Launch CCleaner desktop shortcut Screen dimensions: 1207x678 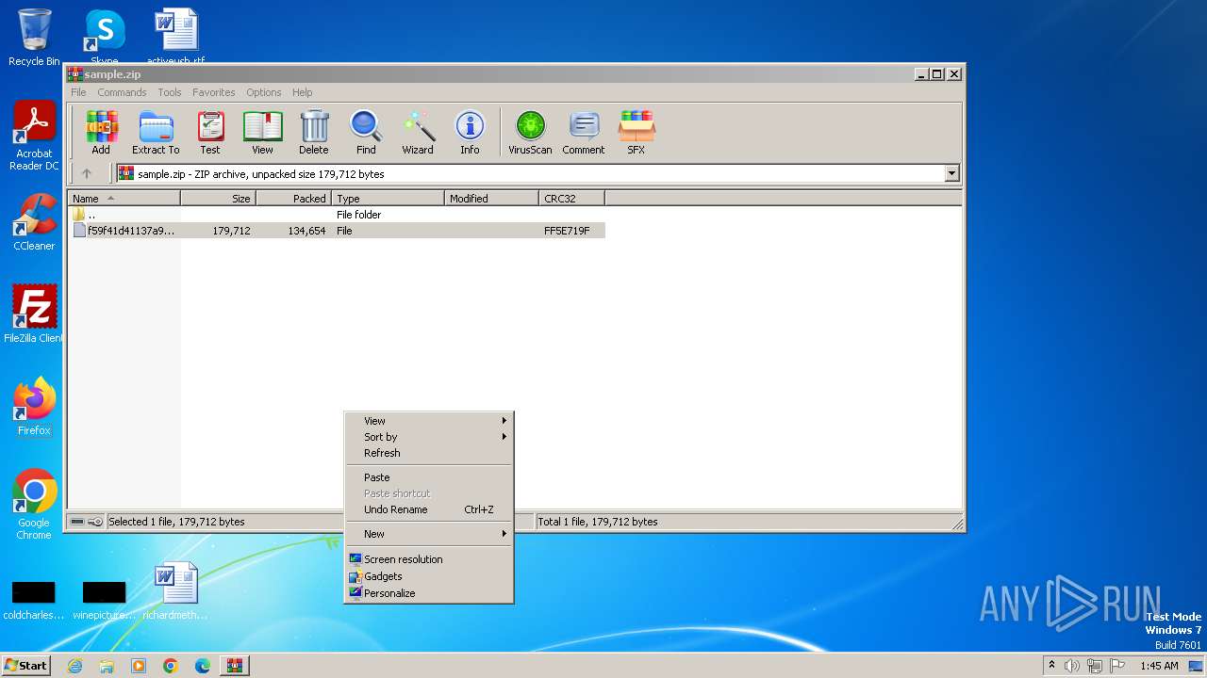coord(34,222)
